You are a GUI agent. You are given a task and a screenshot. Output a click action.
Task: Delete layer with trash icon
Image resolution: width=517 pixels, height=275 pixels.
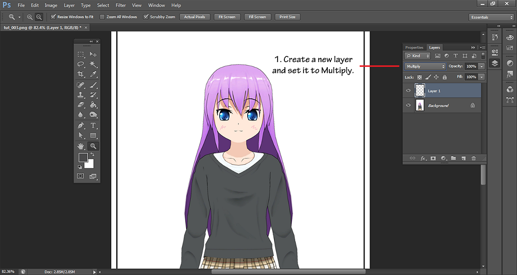pyautogui.click(x=474, y=158)
